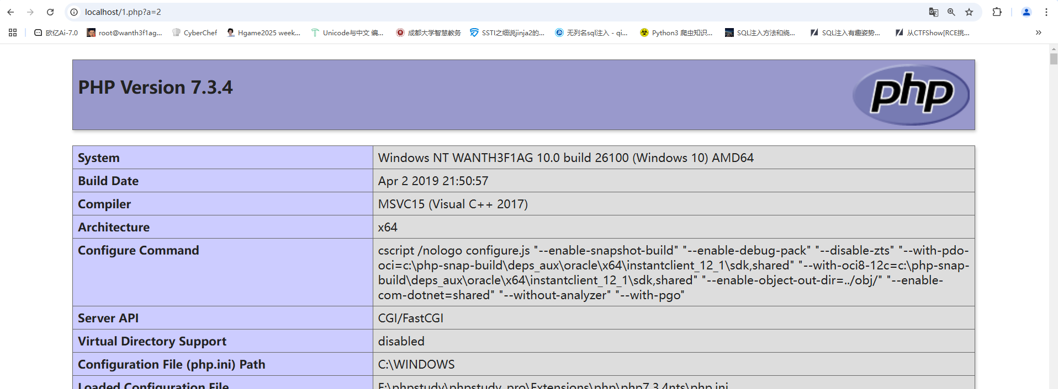
Task: Open the SQL注入方法和绕 bookmark
Action: [760, 33]
